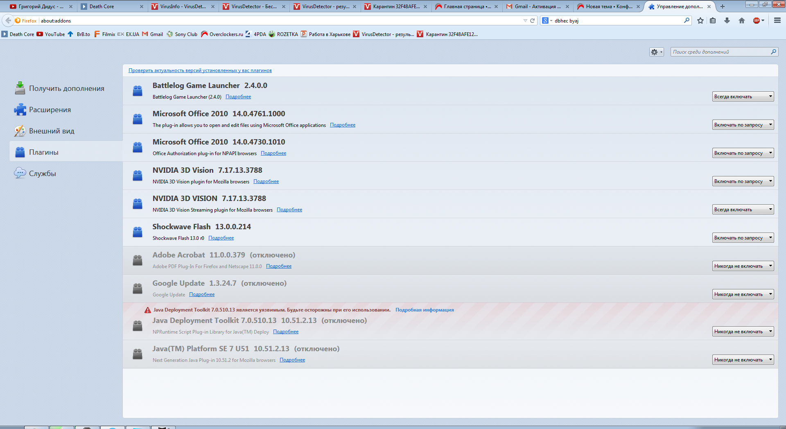Click the Microsoft Office 2010 14.0.4730.1010 plugin icon
786x429 pixels.
(138, 147)
